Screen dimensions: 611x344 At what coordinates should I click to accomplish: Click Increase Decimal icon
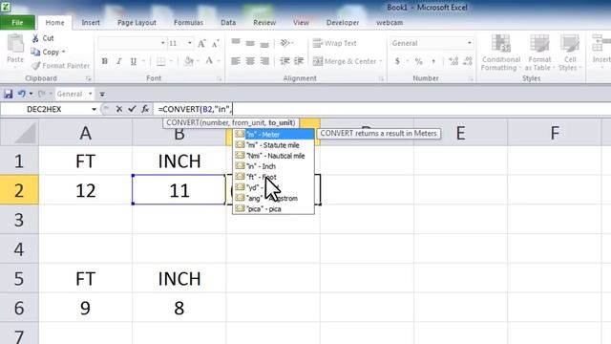pyautogui.click(x=453, y=61)
